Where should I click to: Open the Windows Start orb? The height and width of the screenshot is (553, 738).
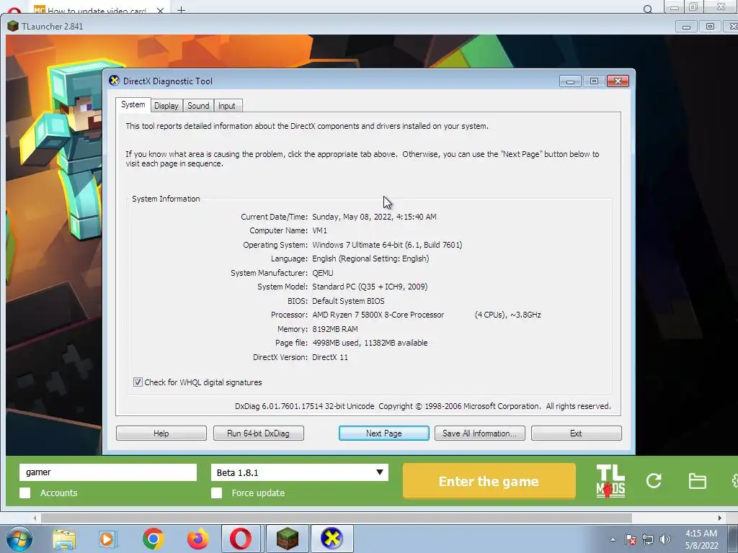coord(19,539)
